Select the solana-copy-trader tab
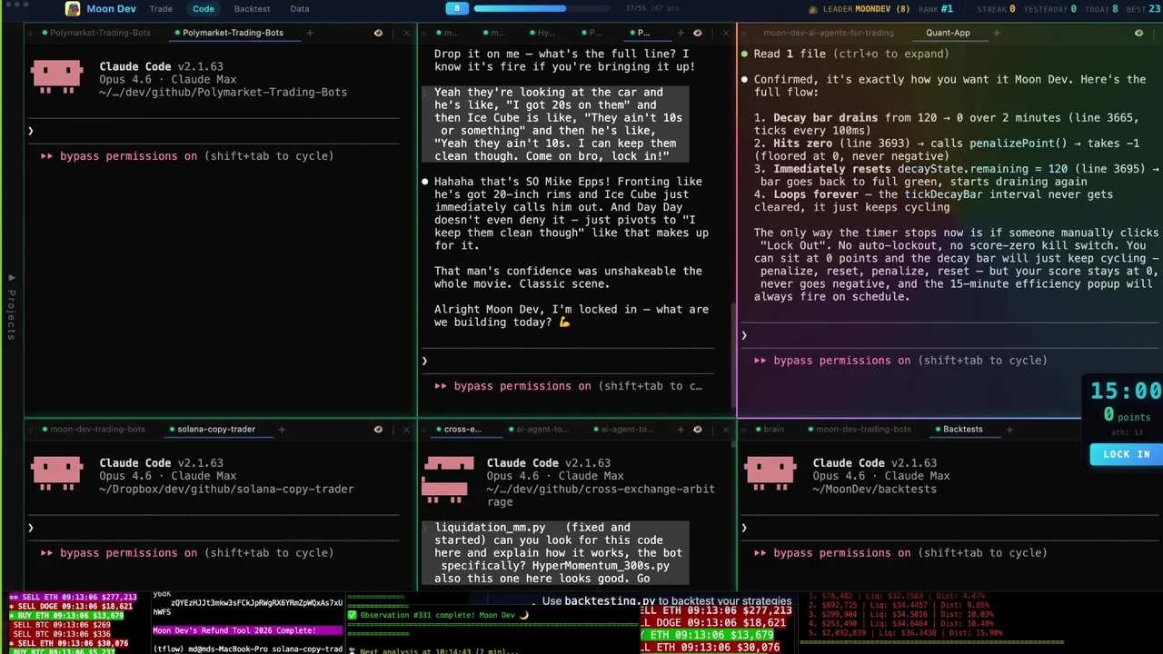The width and height of the screenshot is (1163, 654). (216, 429)
